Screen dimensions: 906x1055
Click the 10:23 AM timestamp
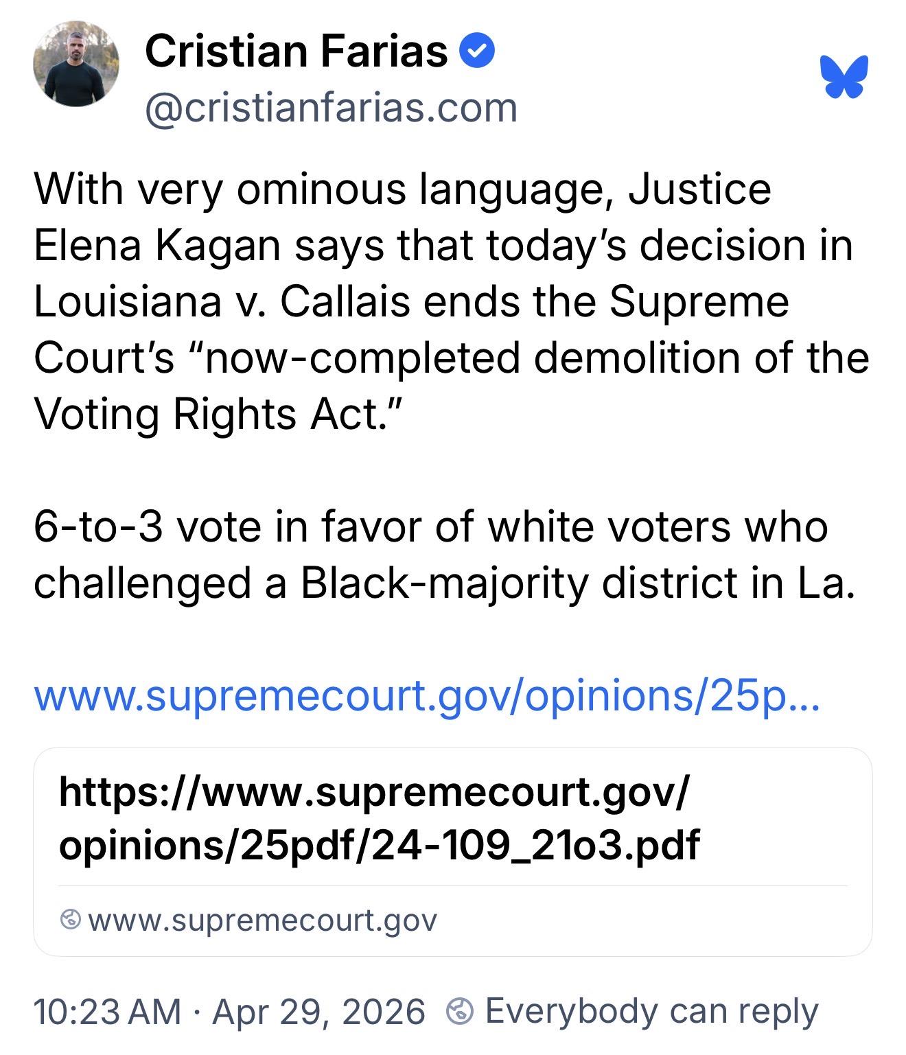tap(107, 1012)
